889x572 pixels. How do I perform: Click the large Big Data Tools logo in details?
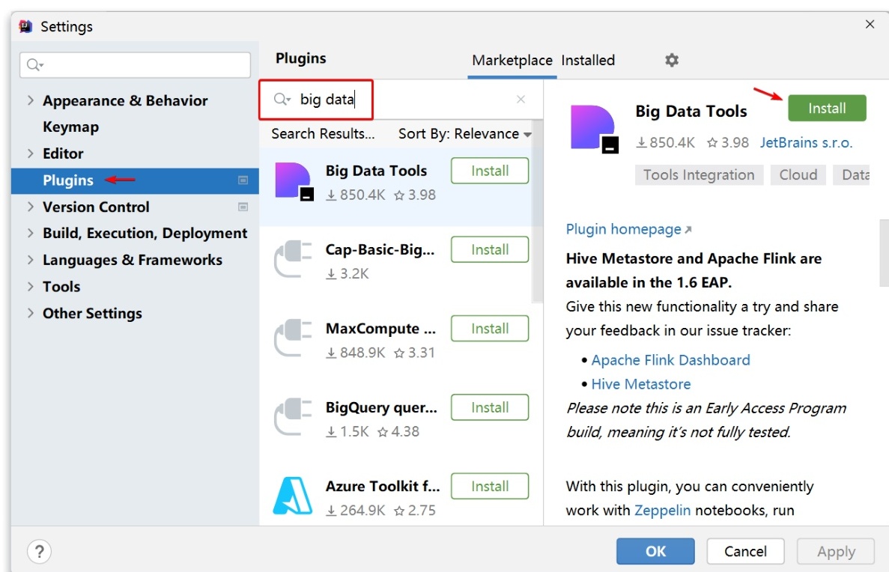tap(594, 129)
